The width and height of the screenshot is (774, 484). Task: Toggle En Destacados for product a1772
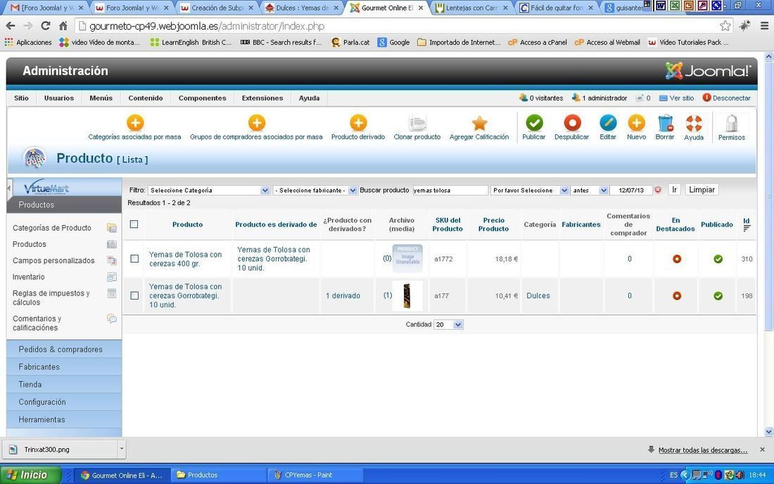pos(677,258)
